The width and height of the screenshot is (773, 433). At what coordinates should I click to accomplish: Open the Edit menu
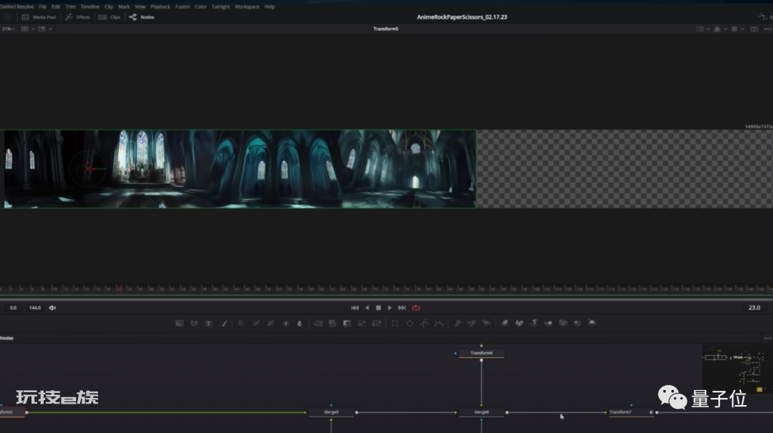point(56,7)
